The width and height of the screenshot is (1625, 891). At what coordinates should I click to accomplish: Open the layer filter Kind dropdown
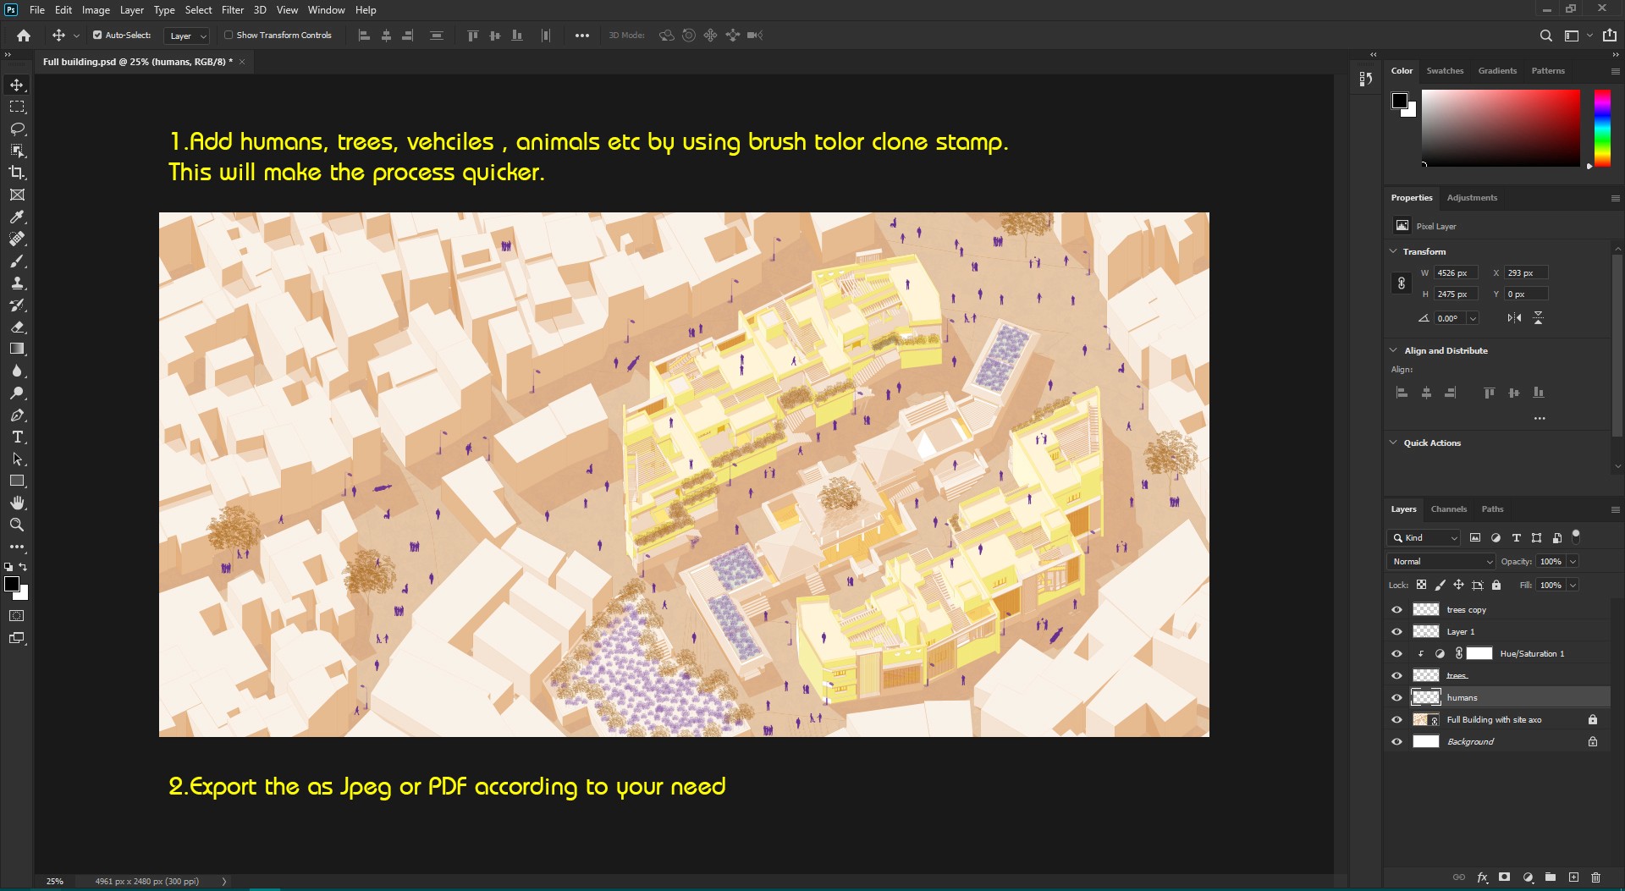(x=1424, y=537)
